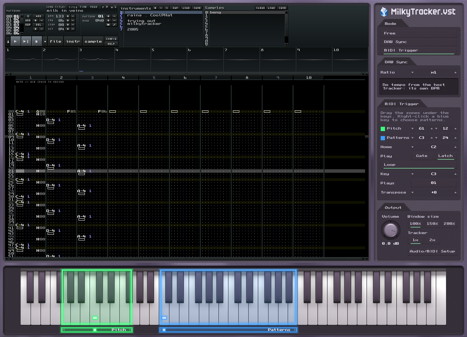Screen dimensions: 467x337
Task: Click DUP in the patterns order list
Action: point(28,25)
